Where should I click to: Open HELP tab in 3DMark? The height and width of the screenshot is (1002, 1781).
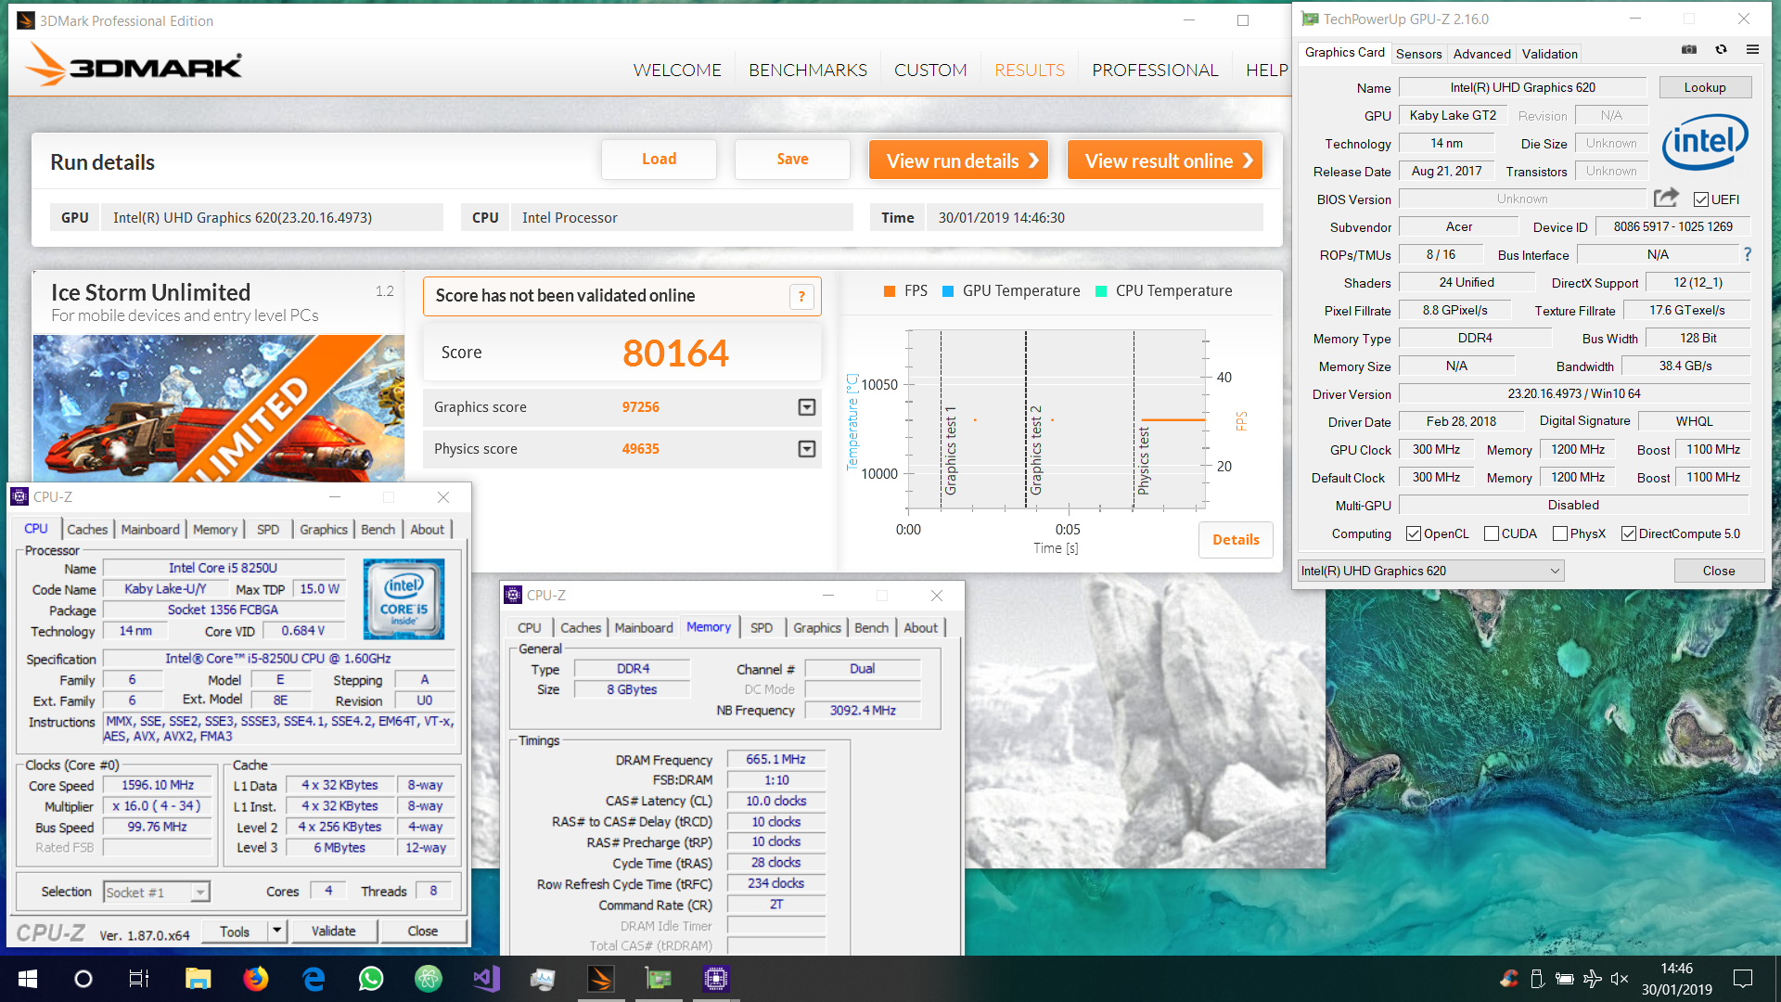(1266, 70)
